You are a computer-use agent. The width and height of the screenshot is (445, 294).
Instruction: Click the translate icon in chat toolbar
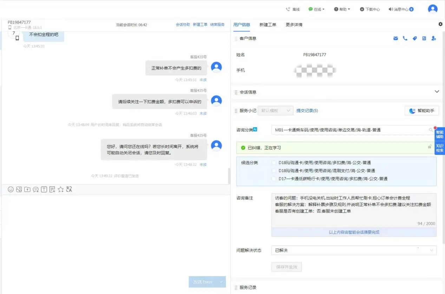click(x=69, y=189)
